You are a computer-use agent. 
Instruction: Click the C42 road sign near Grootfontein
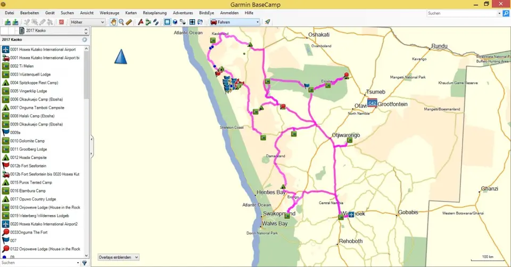point(372,103)
